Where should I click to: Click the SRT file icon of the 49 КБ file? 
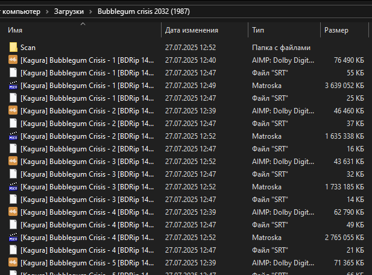point(13,224)
